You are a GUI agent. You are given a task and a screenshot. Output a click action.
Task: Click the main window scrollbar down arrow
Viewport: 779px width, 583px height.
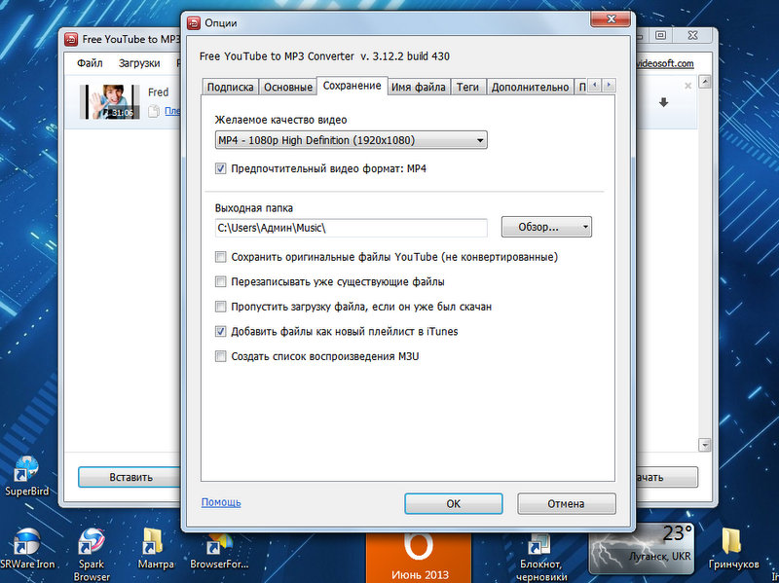[x=704, y=445]
